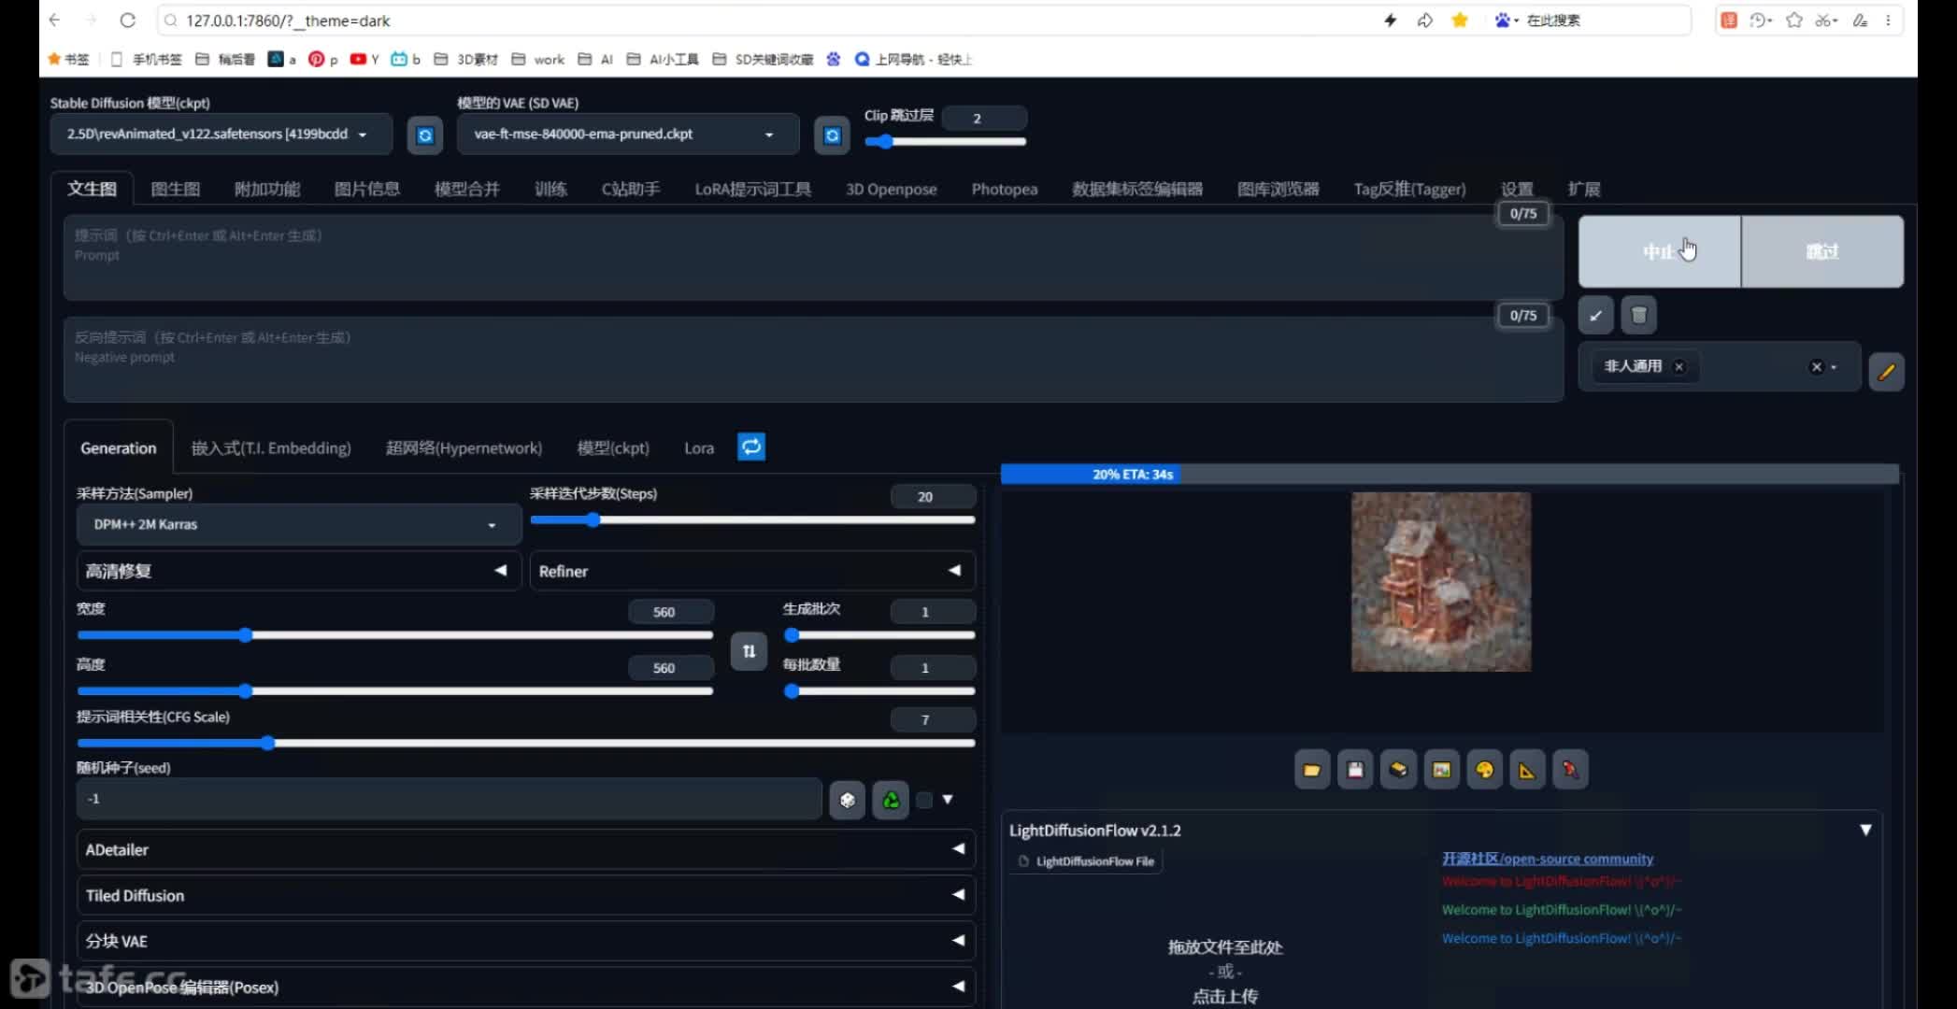Open the 图片信息 tab
The width and height of the screenshot is (1957, 1009).
coord(367,189)
